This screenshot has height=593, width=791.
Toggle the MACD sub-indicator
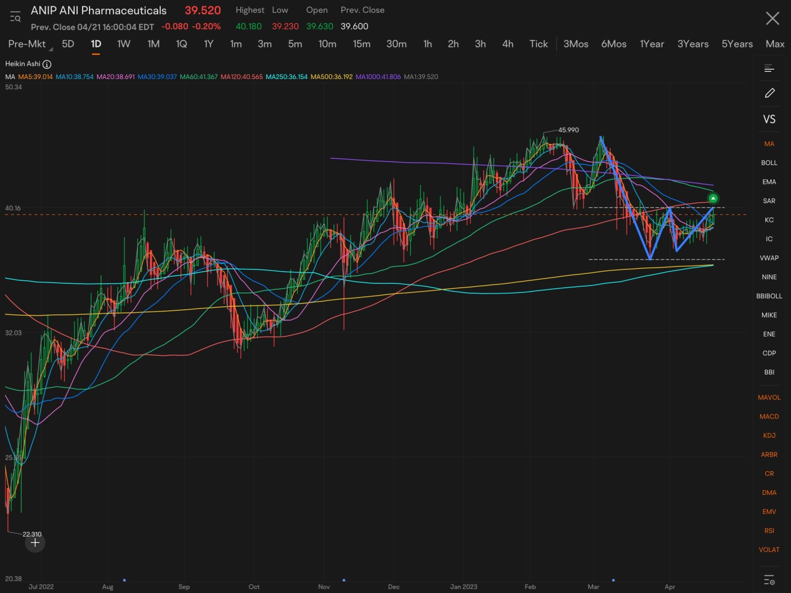click(769, 417)
